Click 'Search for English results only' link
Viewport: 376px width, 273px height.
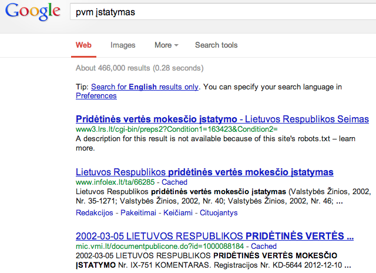pos(145,86)
